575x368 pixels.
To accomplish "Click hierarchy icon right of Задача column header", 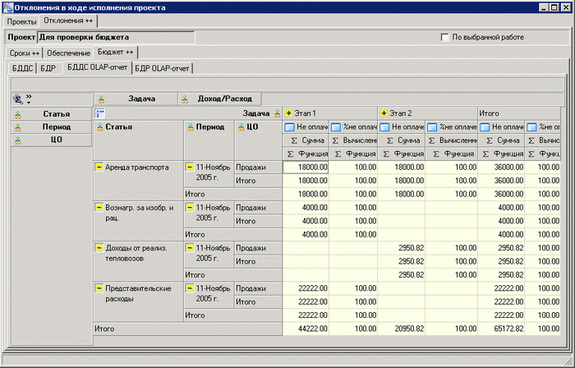I will (x=278, y=113).
